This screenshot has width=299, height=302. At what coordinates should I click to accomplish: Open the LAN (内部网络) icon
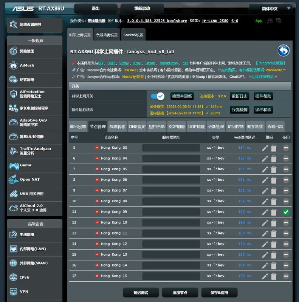coord(13,249)
